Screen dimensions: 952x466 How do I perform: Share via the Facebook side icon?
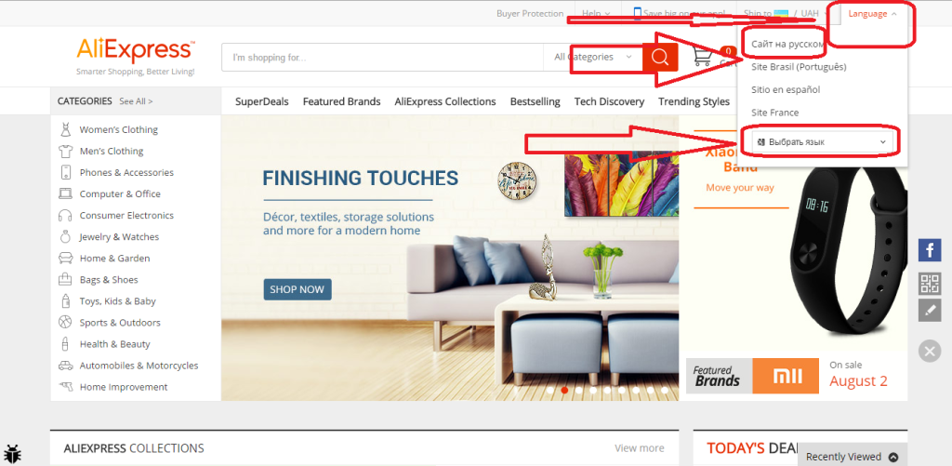[929, 250]
